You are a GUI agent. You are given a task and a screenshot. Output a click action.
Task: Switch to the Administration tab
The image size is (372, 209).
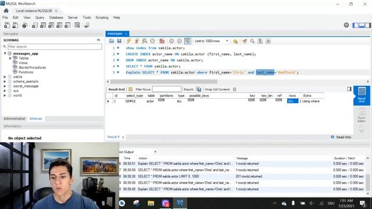[x=15, y=118]
